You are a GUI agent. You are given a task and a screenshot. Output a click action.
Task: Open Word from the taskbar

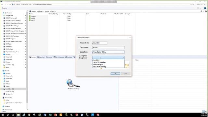pos(45,115)
